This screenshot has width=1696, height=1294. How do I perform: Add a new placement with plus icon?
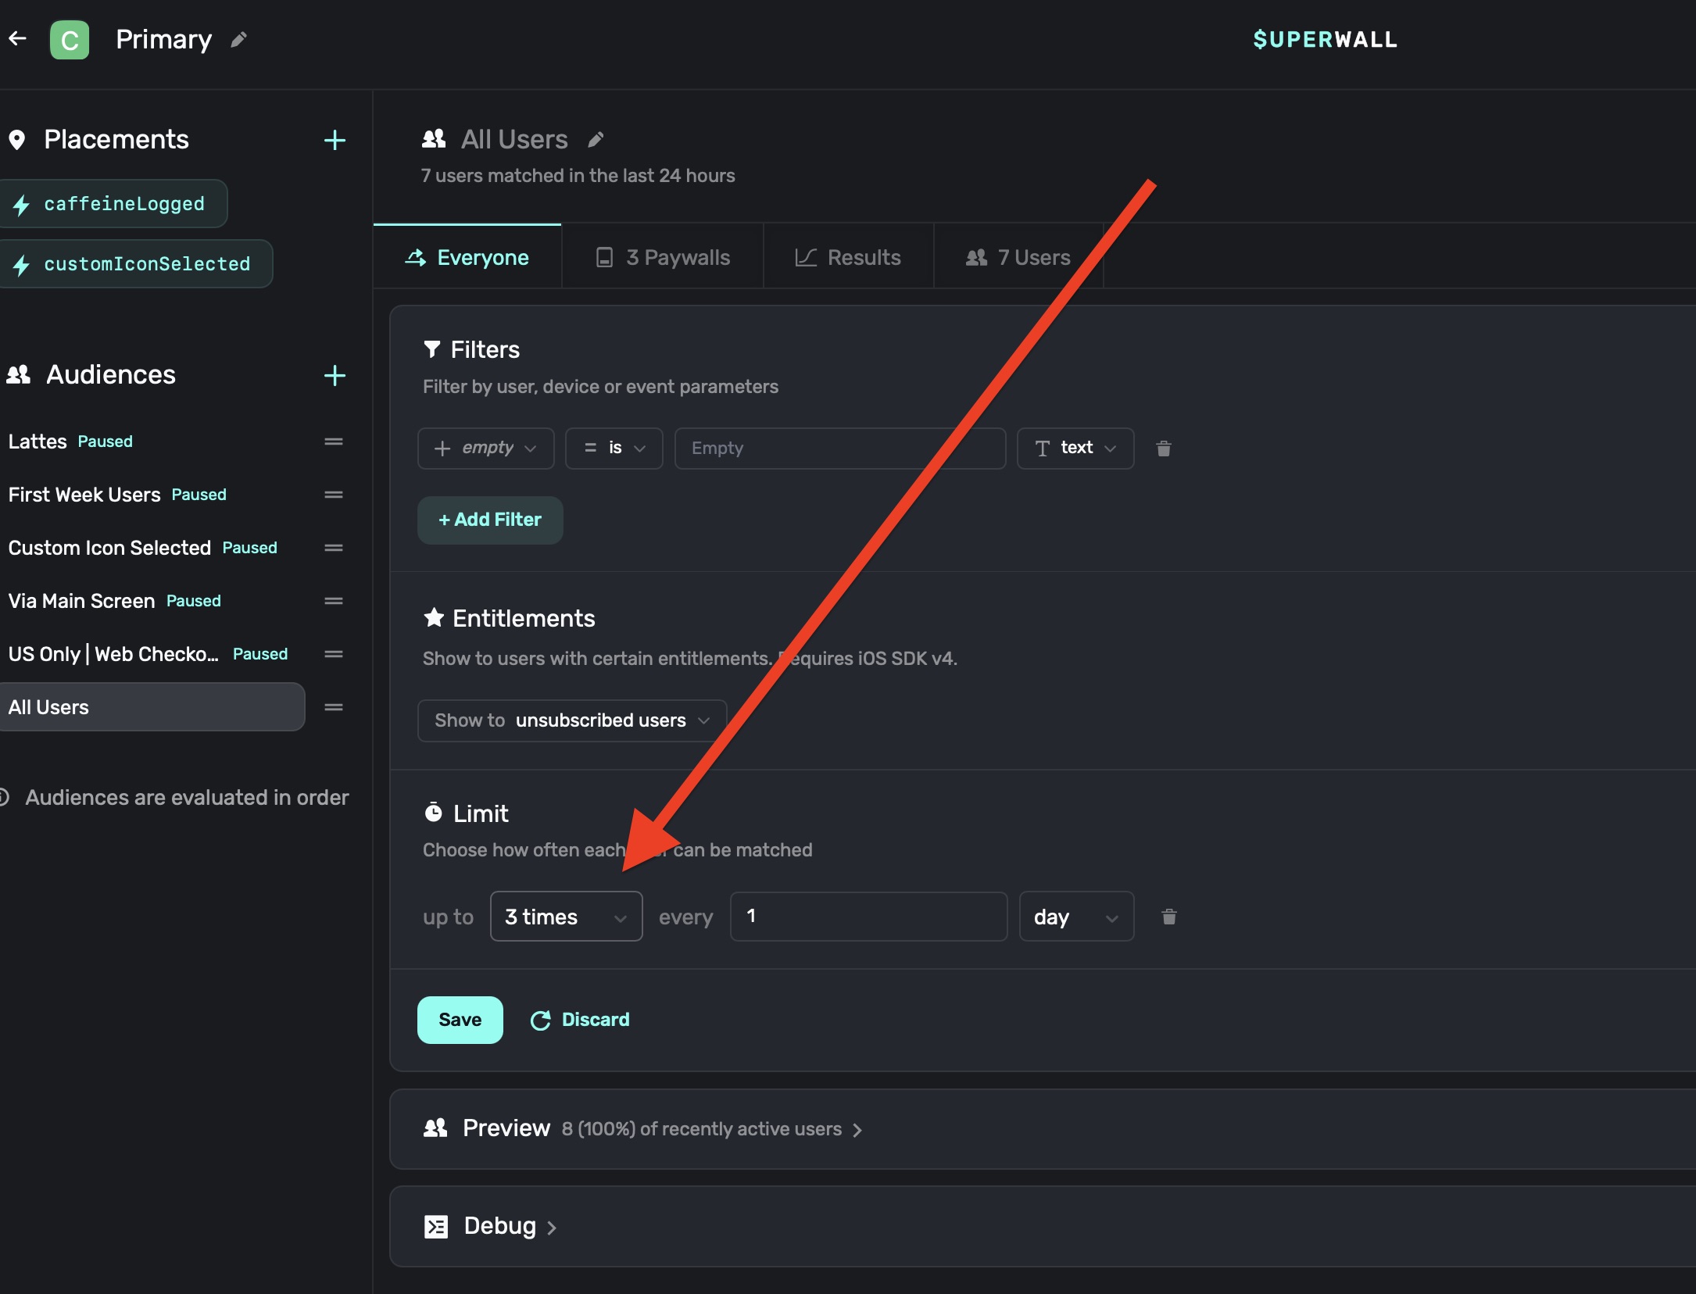tap(335, 140)
